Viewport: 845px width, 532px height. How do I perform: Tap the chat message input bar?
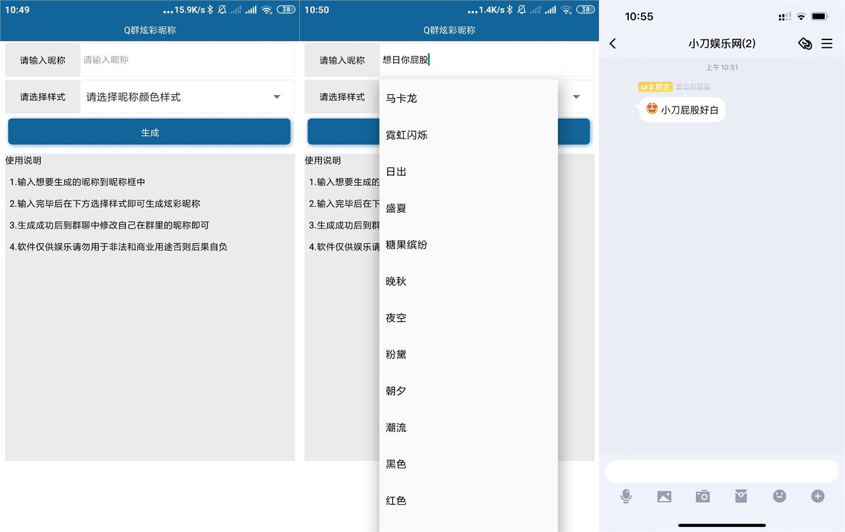(x=722, y=471)
